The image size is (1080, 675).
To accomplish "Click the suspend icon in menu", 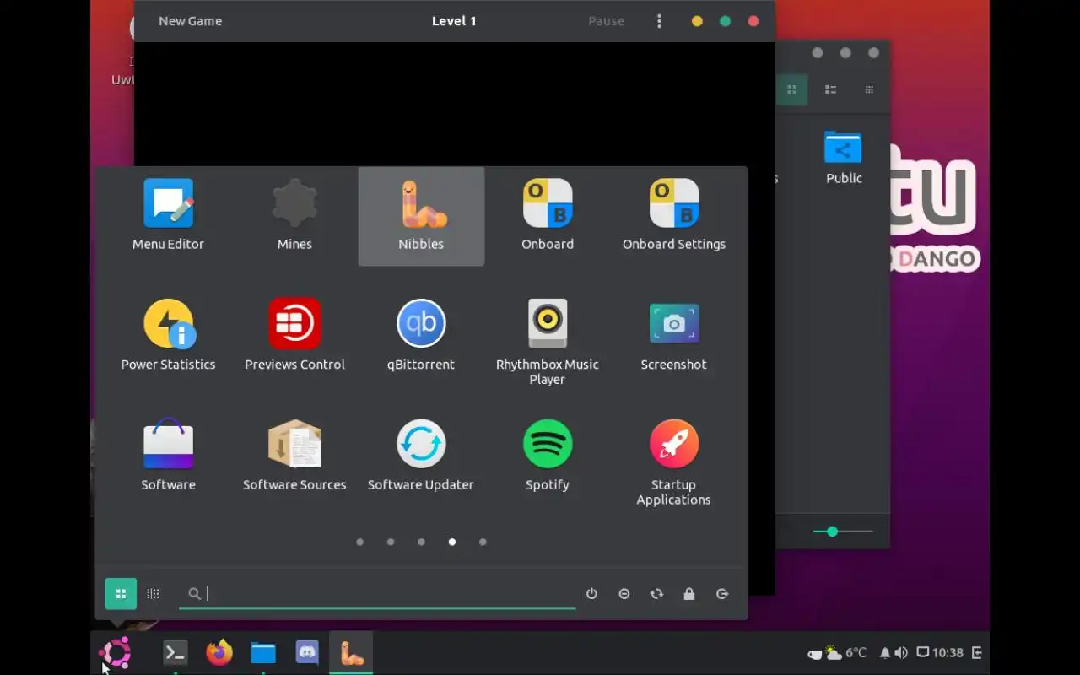I will [624, 594].
